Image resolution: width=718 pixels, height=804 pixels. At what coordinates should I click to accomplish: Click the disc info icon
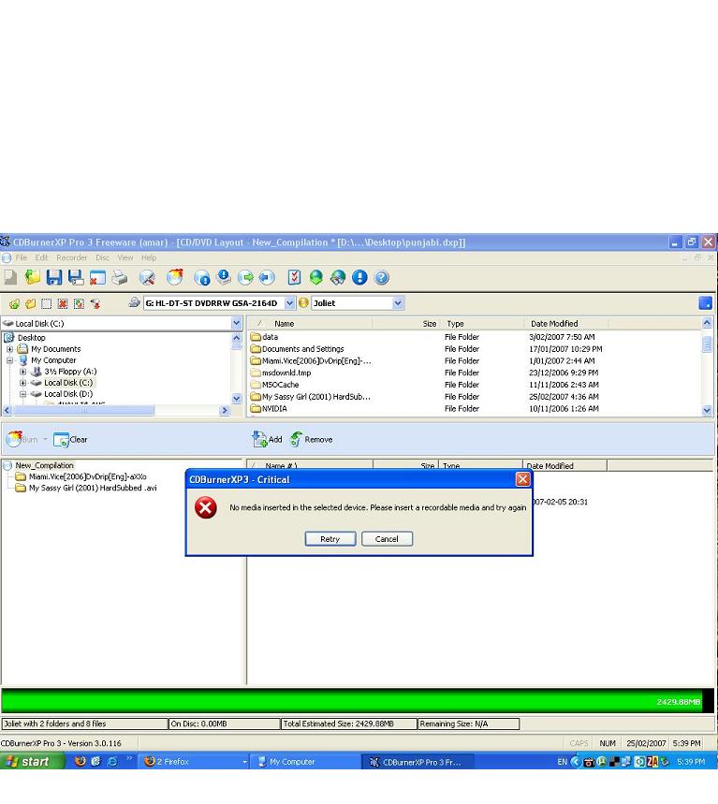coord(202,277)
